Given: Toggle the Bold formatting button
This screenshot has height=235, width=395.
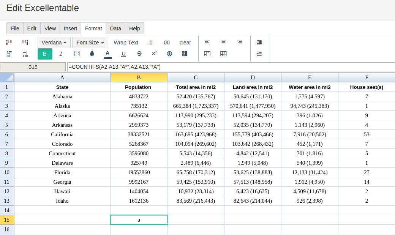Looking at the screenshot, I should [x=45, y=54].
